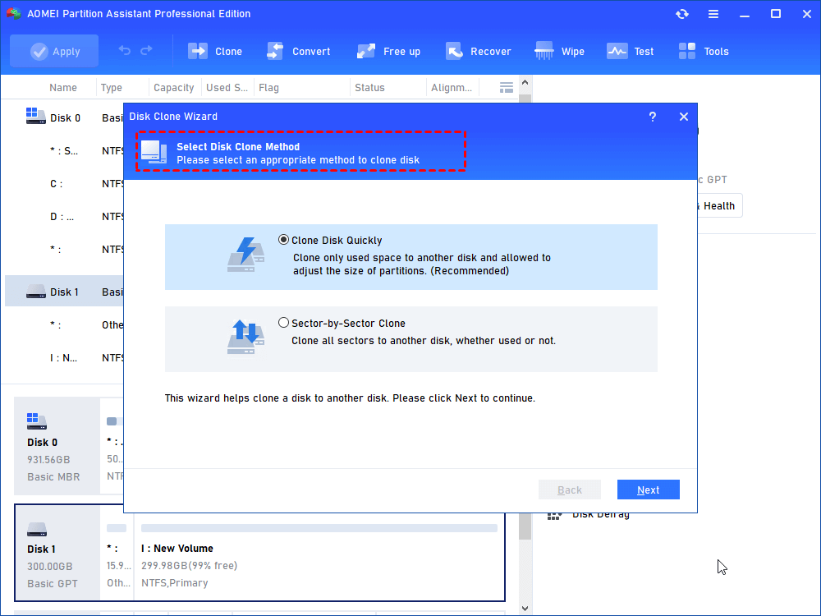This screenshot has height=616, width=821.
Task: Open the wizard help question mark
Action: tap(652, 117)
